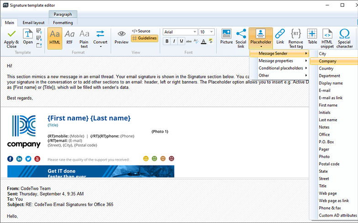Toggle the Guidelines view option
The height and width of the screenshot is (223, 358).
click(144, 38)
